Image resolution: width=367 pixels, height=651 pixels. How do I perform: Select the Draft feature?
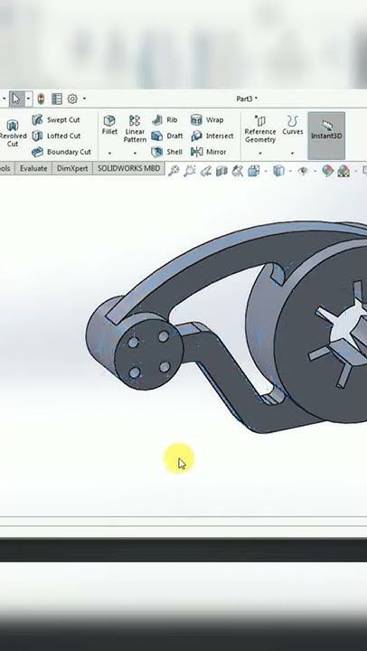[167, 136]
